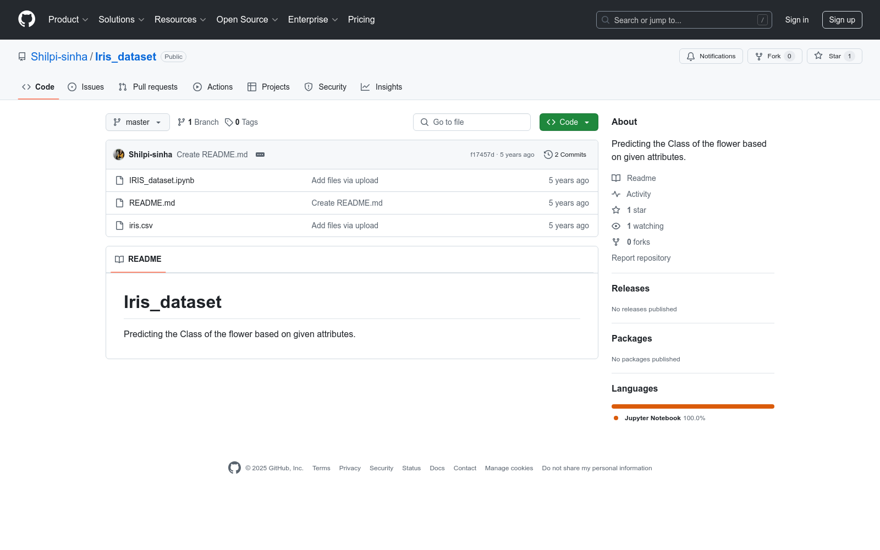Focus the Go to file input
The width and height of the screenshot is (880, 550).
click(x=472, y=122)
